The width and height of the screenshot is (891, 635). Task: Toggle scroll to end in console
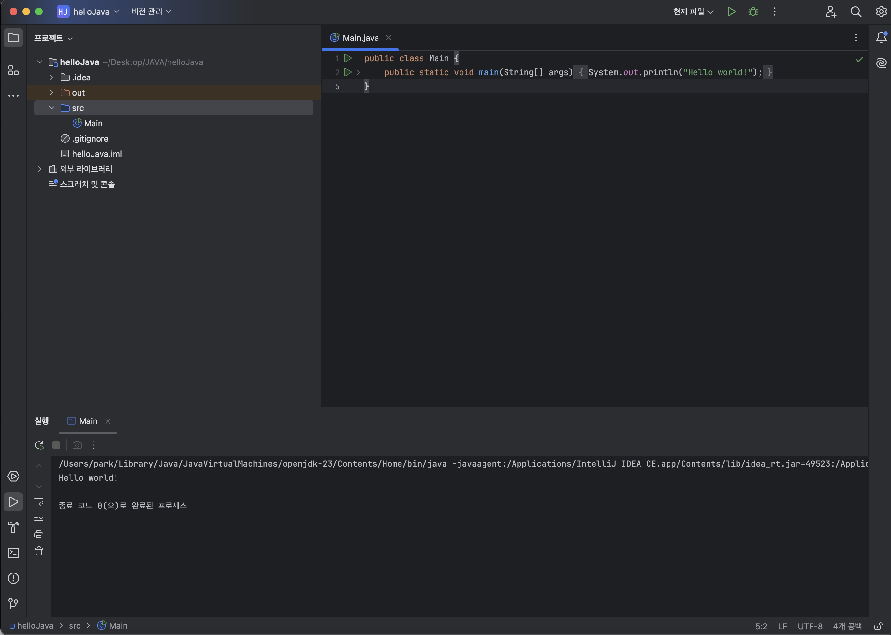(39, 518)
